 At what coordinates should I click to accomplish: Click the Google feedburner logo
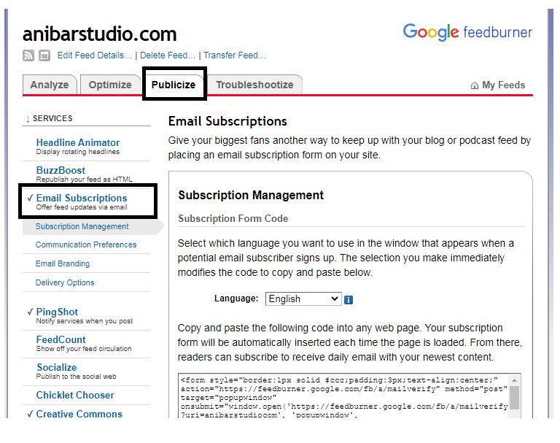pyautogui.click(x=467, y=32)
